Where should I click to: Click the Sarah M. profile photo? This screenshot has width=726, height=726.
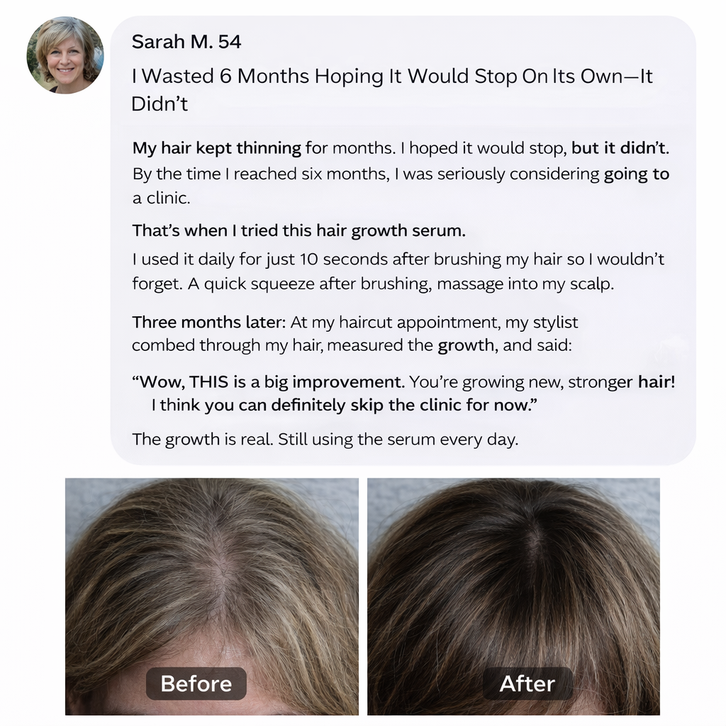pyautogui.click(x=65, y=55)
